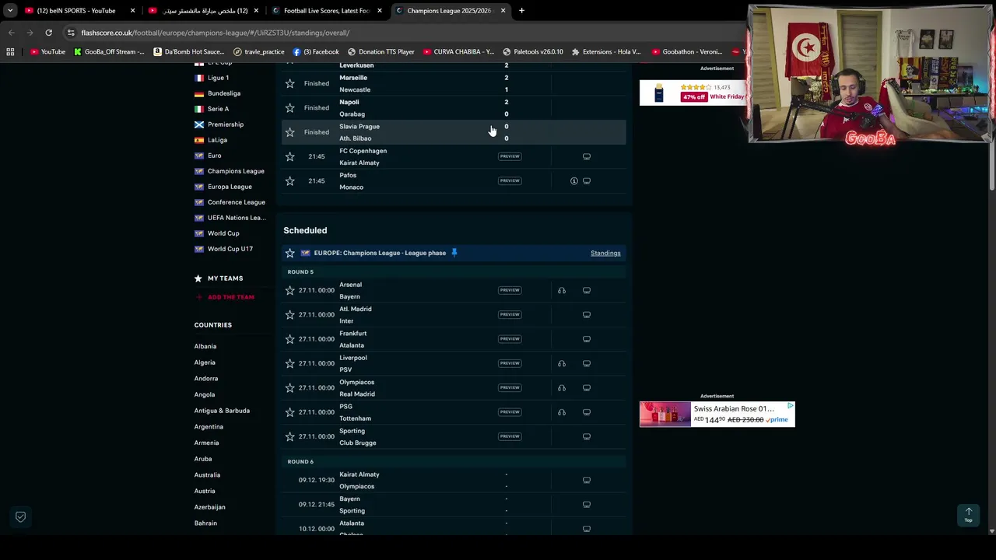Screen dimensions: 996x560
Task: Favorite the Sporting vs Club Brugge match
Action: coord(290,436)
